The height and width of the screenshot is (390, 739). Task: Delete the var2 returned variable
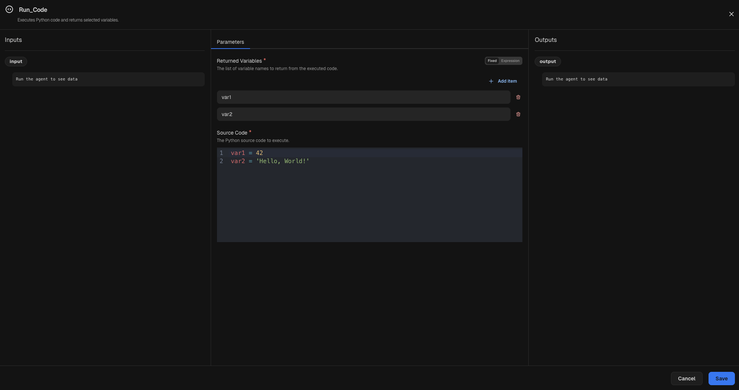coord(518,114)
